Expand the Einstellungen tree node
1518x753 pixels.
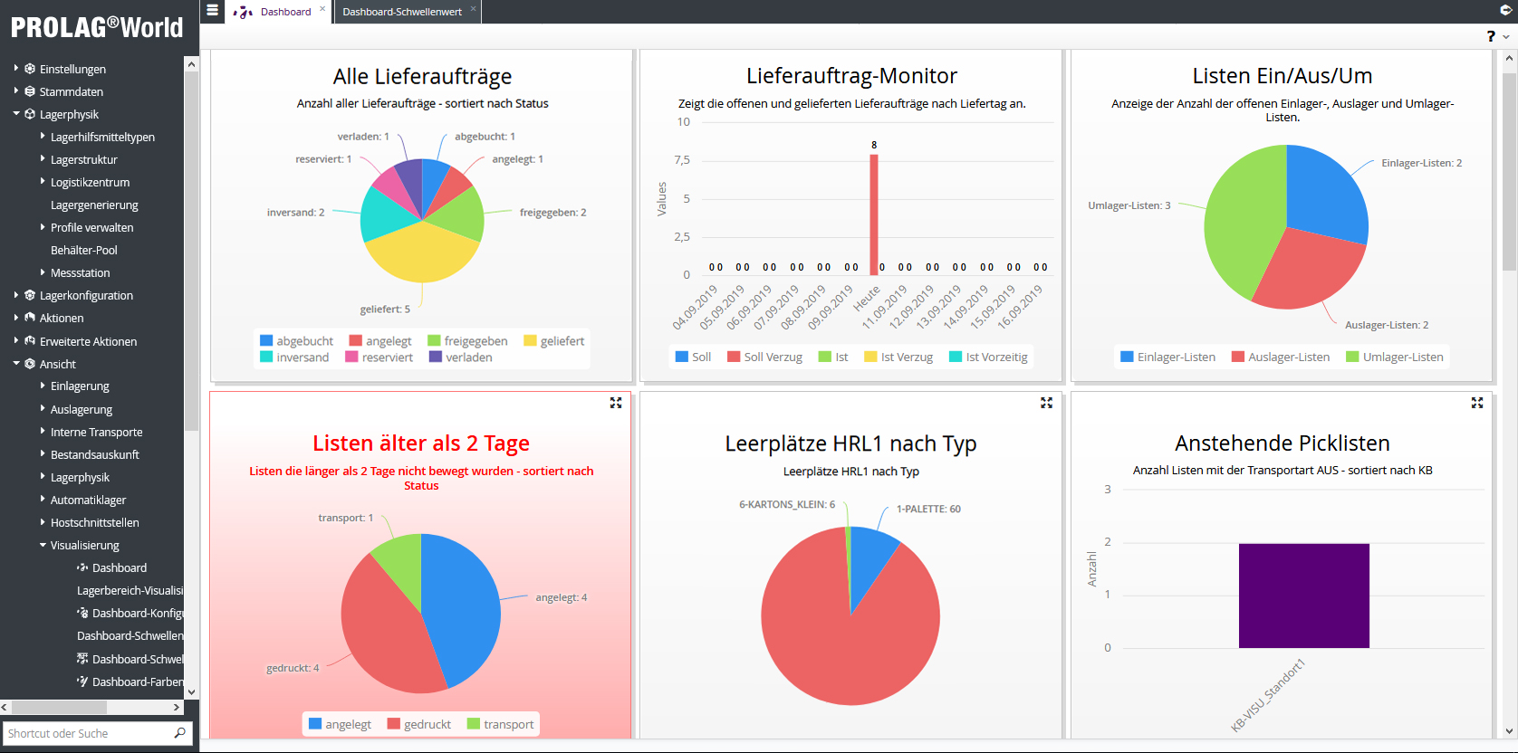(16, 68)
